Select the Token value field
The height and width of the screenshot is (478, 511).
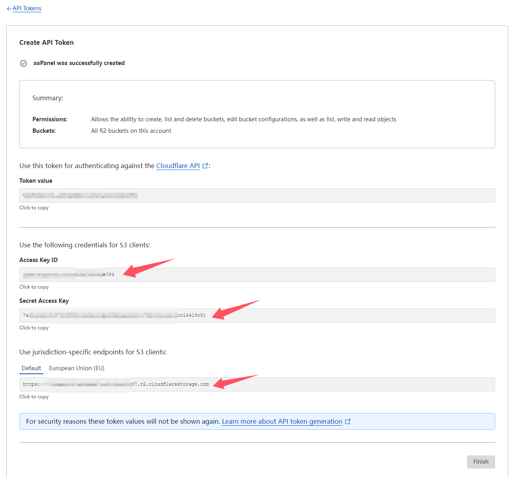tap(257, 195)
